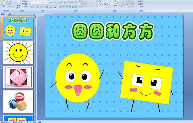Select the Text Box shape in gallery
Viewport: 193px width, 123px height.
(97, 1)
